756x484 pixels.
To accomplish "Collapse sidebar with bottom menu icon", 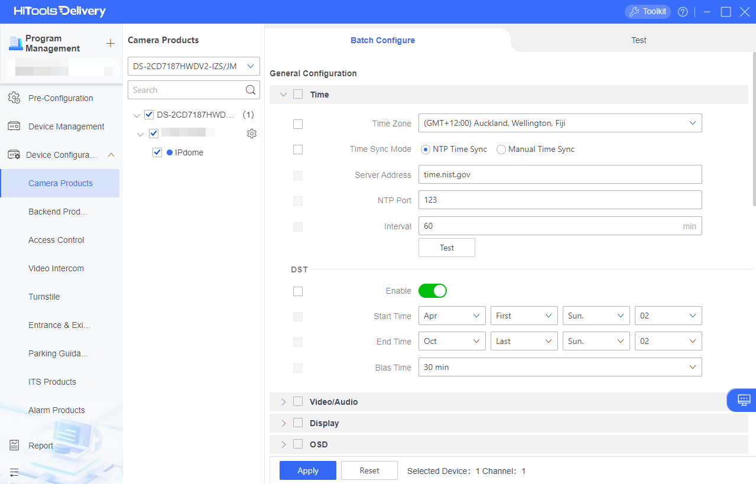I will tap(14, 472).
